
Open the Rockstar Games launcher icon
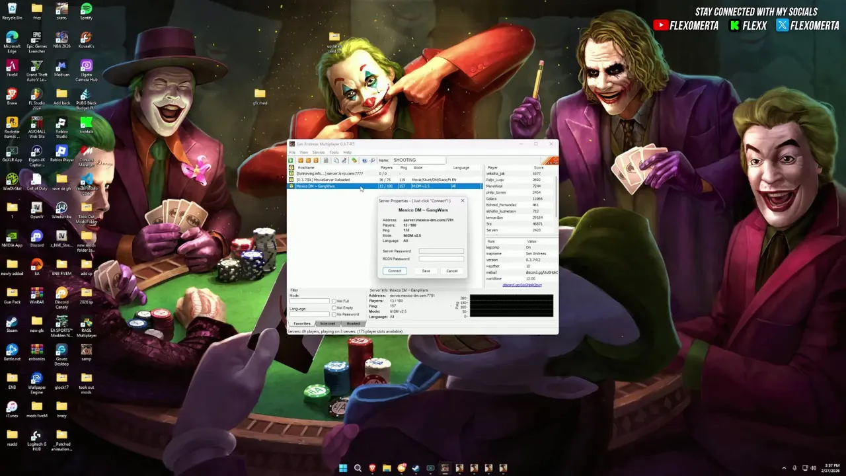coord(12,126)
